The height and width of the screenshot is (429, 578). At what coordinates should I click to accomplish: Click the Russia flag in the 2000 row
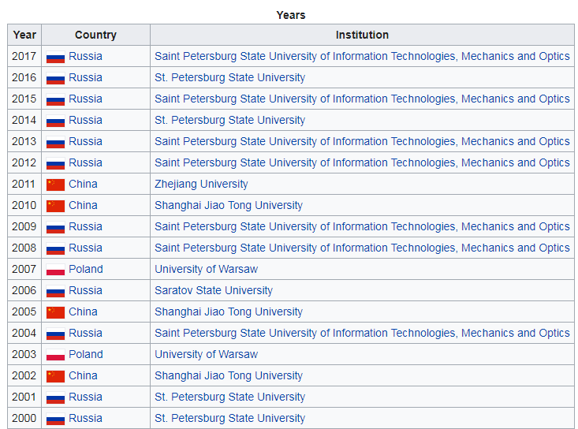(x=55, y=419)
